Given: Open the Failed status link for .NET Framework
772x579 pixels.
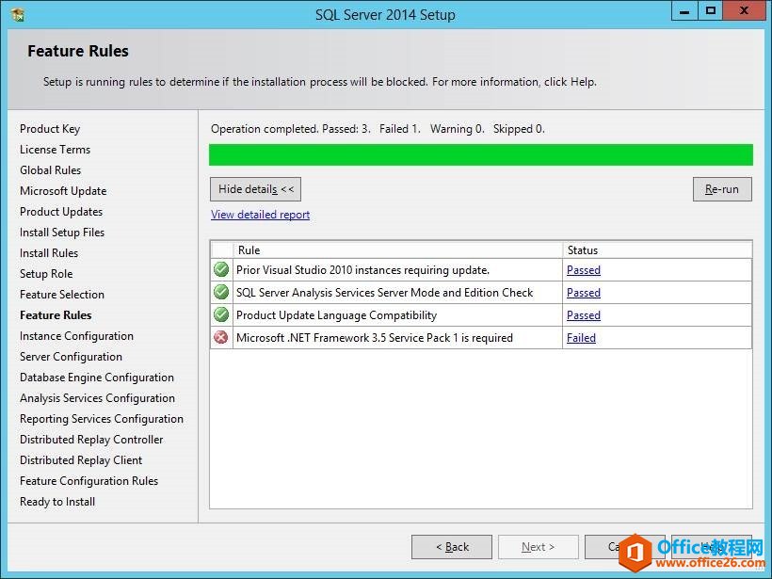Looking at the screenshot, I should click(x=581, y=338).
